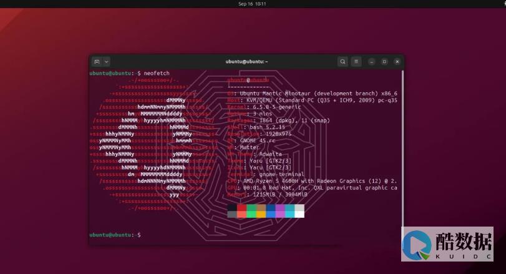Viewport: 506px width, 274px height.
Task: Open the terminal search magnifier icon
Action: pos(343,62)
